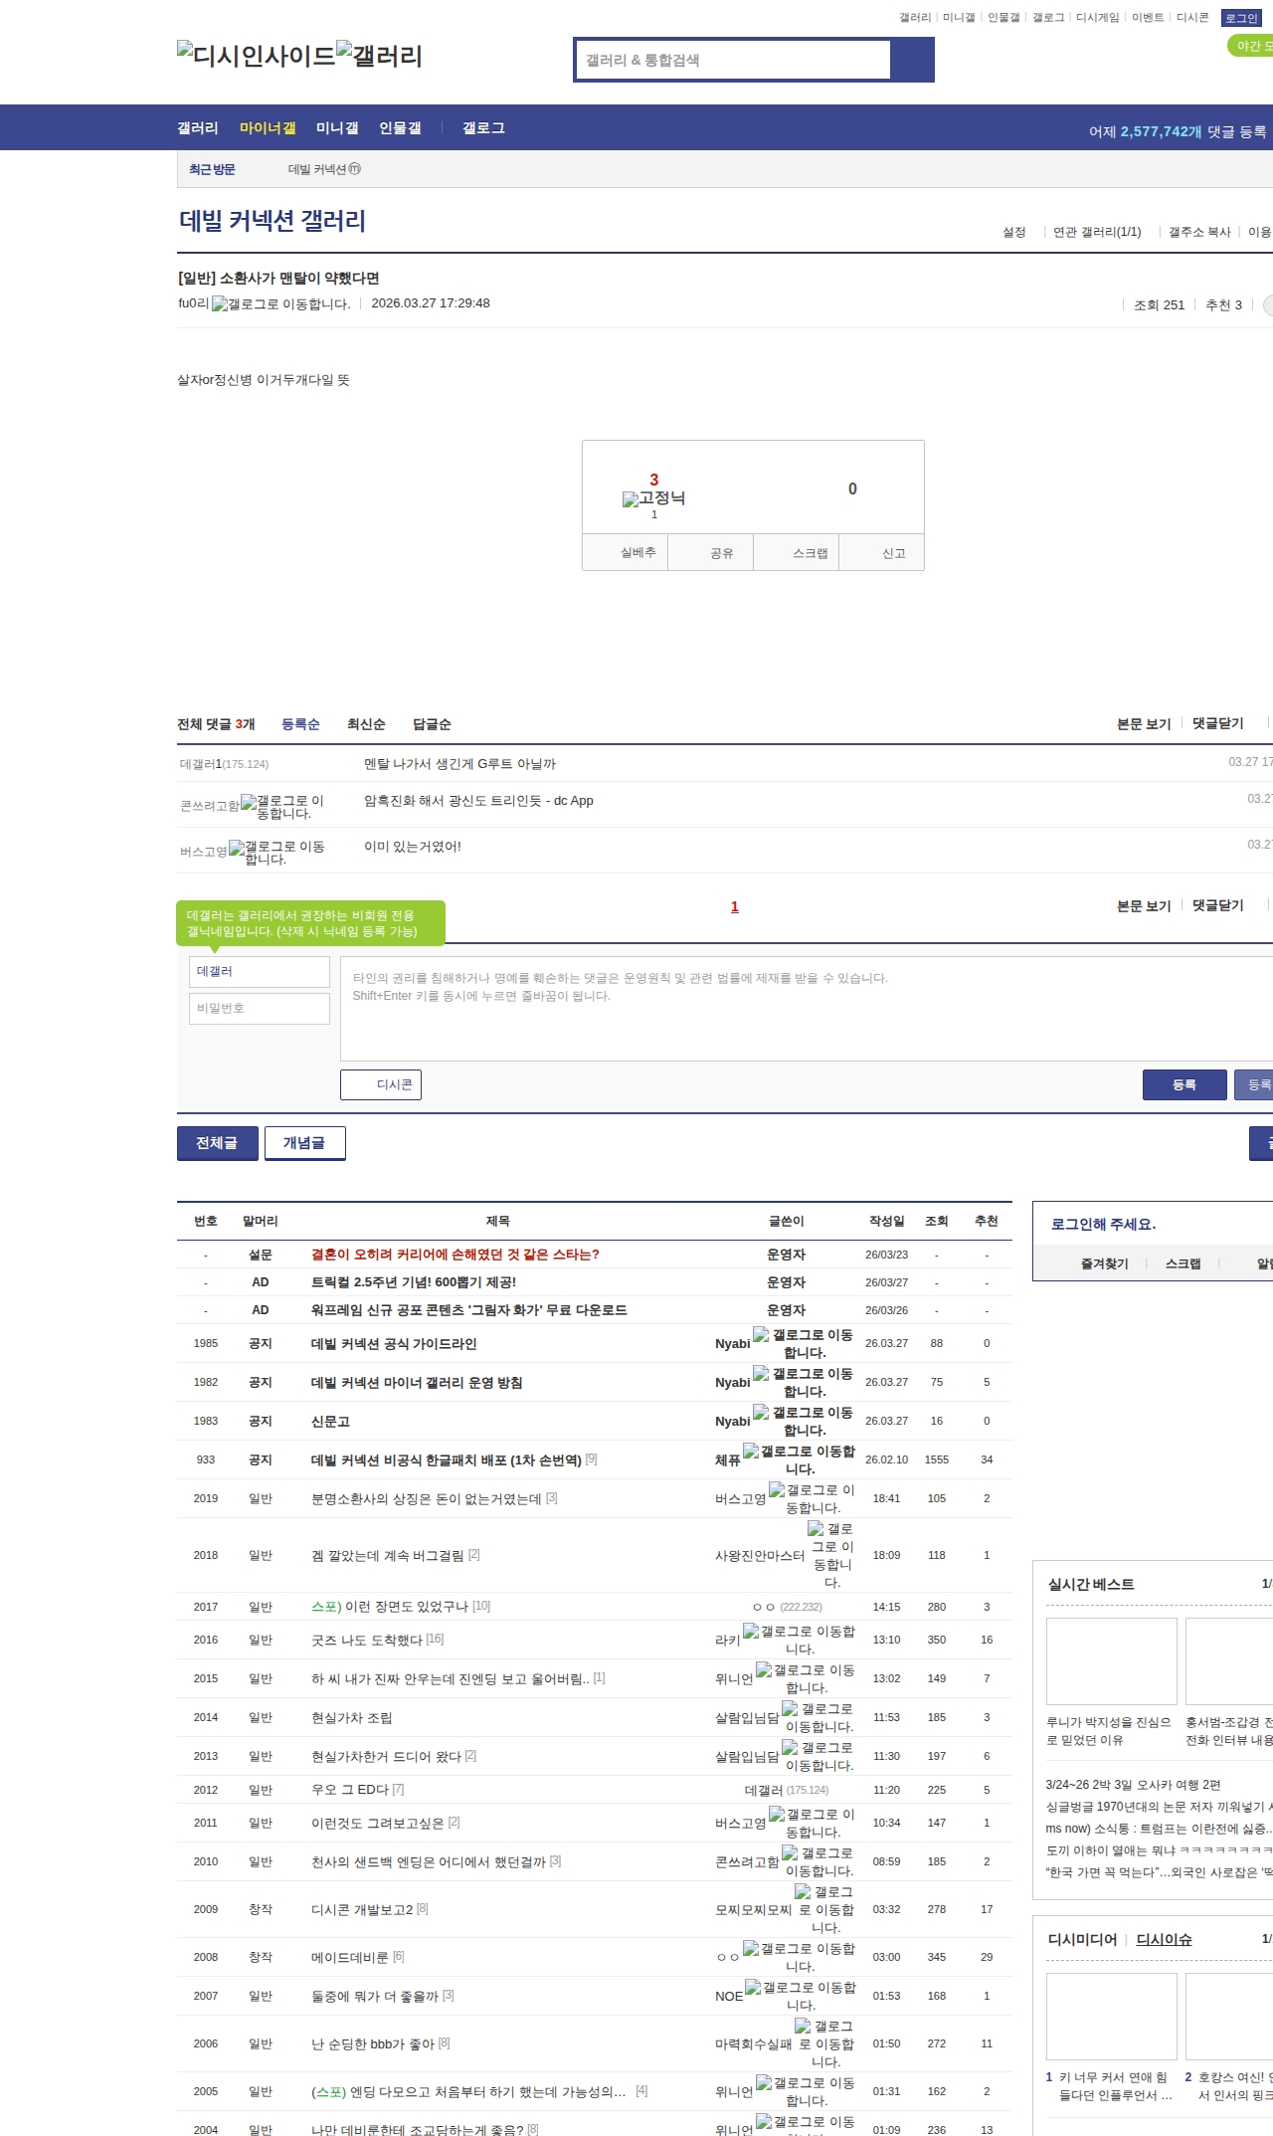Viewport: 1273px width, 2136px height.
Task: Collapse comments with upper 댓글닫기
Action: pyautogui.click(x=1217, y=723)
